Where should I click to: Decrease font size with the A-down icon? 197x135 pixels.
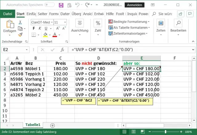click(64, 29)
